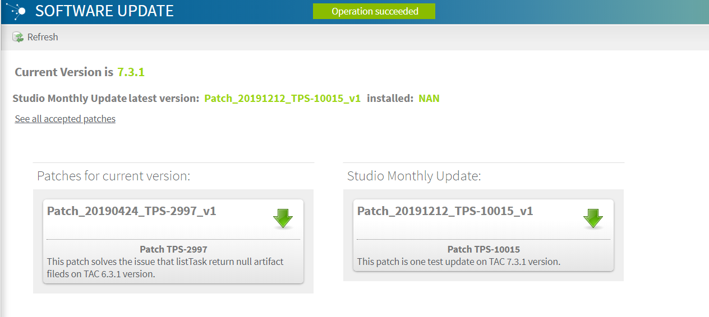Image resolution: width=709 pixels, height=317 pixels.
Task: Click the Patch TPS-10015 subtitle
Action: [484, 249]
